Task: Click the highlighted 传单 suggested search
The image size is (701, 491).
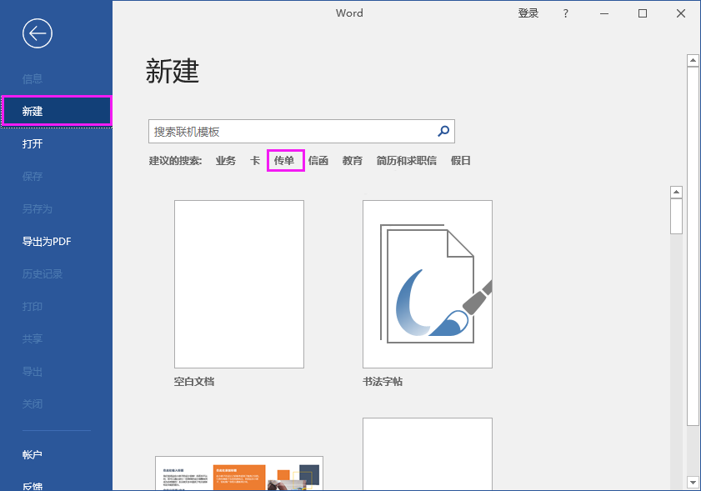Action: click(285, 160)
